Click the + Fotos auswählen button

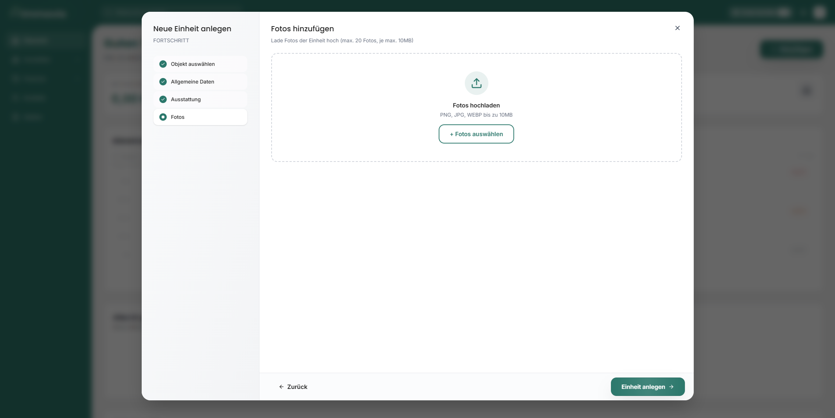(476, 134)
